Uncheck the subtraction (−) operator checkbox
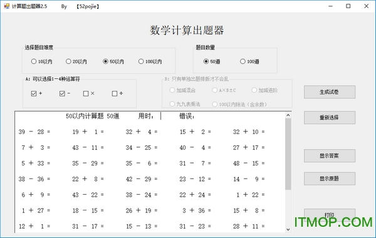 pos(62,93)
